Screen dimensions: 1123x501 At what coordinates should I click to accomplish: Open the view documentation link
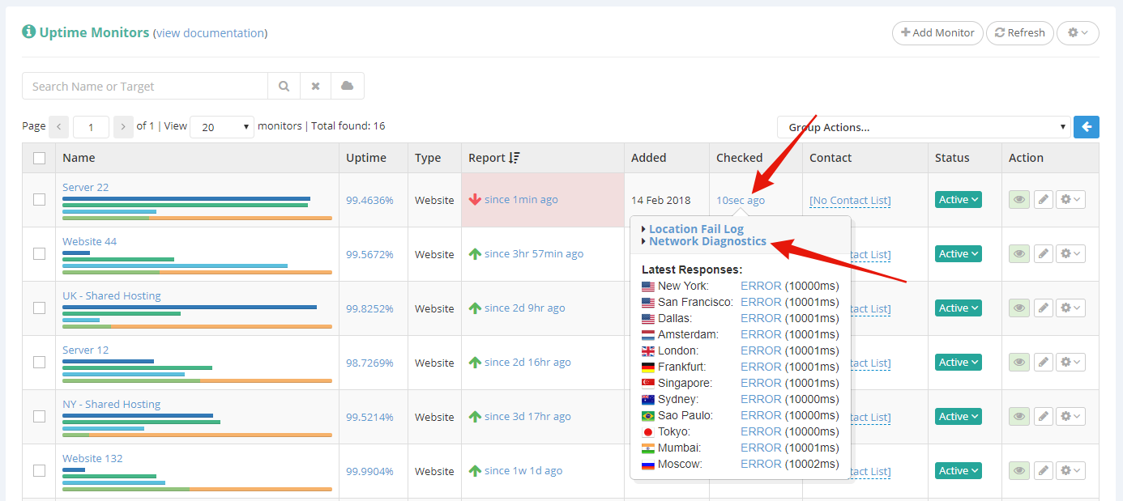pos(210,33)
